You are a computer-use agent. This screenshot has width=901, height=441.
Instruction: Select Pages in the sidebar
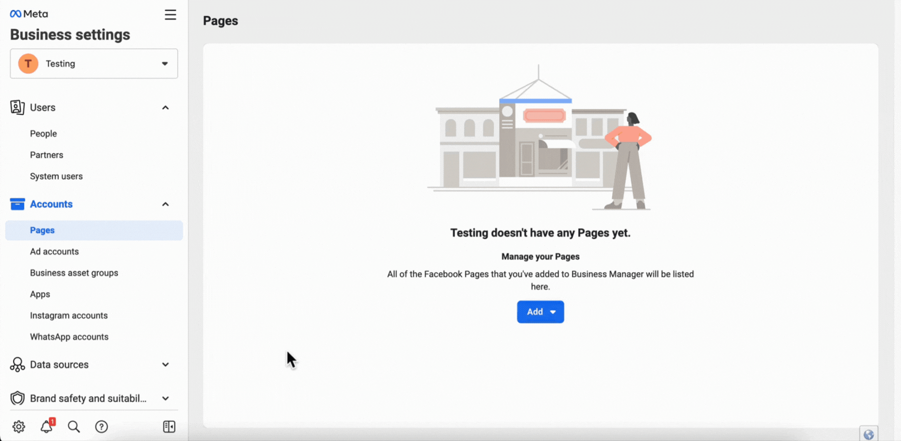(x=94, y=230)
